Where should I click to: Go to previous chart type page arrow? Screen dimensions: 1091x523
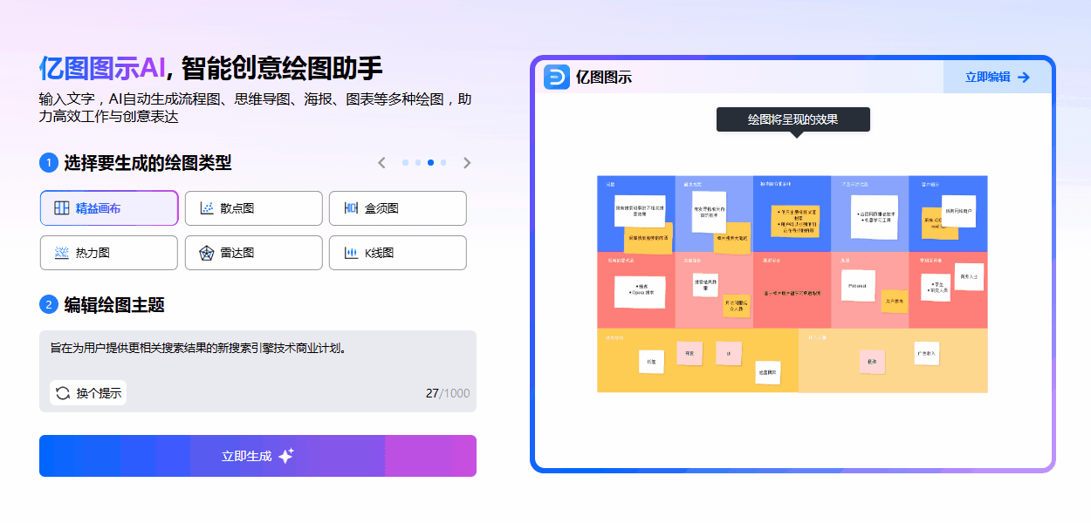[x=381, y=163]
